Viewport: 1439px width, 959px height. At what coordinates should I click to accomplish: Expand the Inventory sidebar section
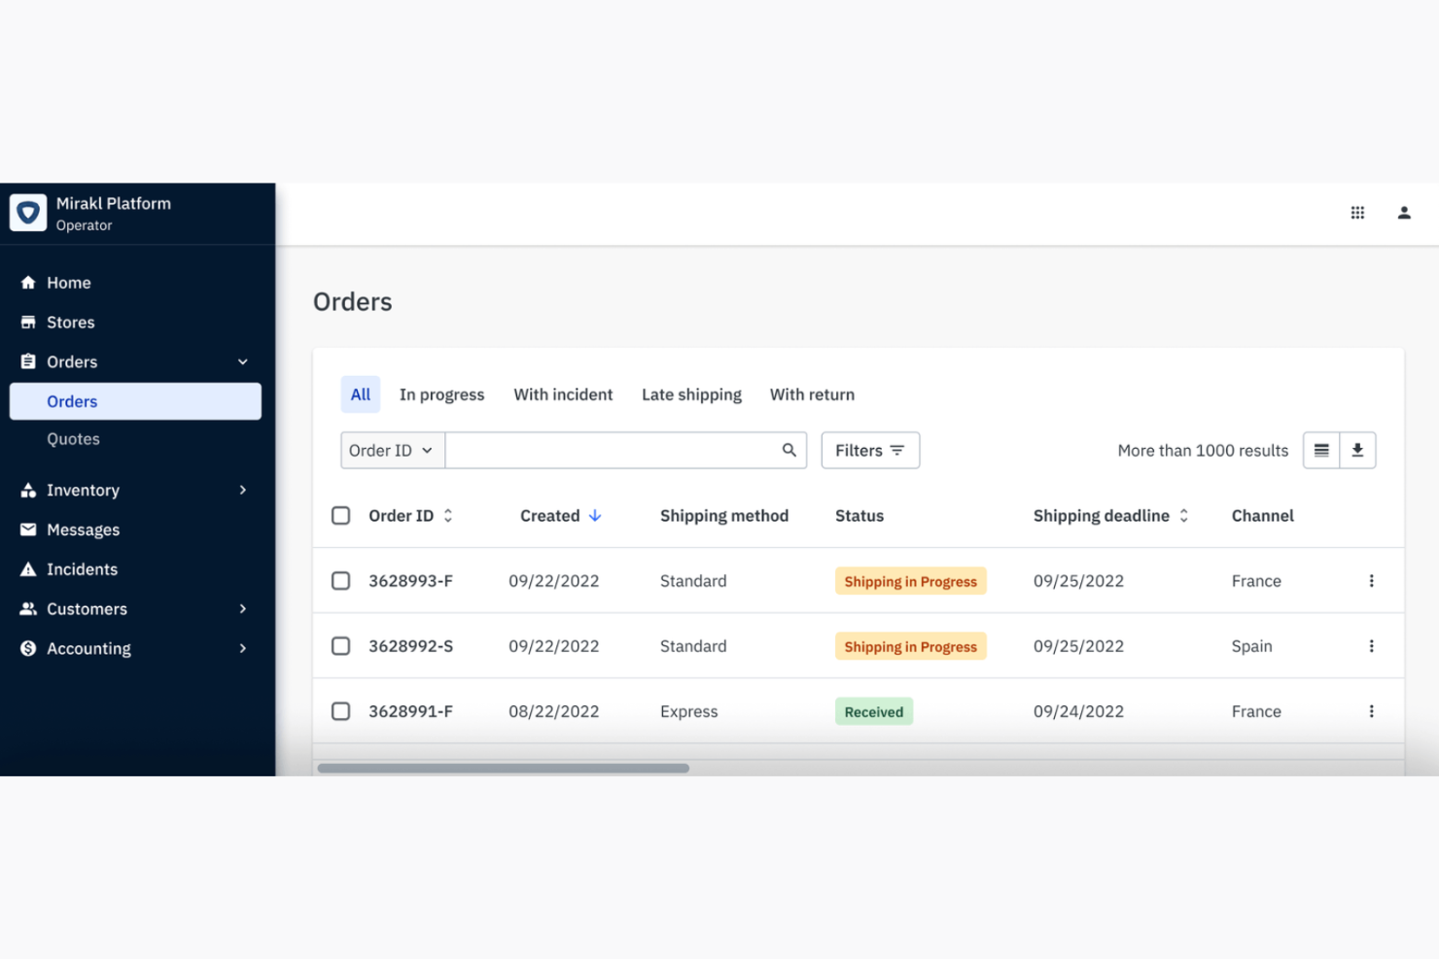242,490
